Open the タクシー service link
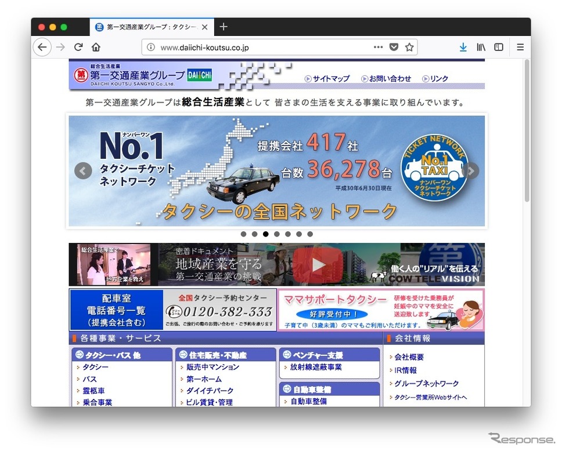562x451 pixels. point(95,367)
